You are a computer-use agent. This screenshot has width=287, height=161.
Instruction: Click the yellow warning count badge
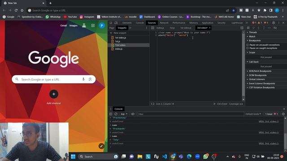coord(260,23)
